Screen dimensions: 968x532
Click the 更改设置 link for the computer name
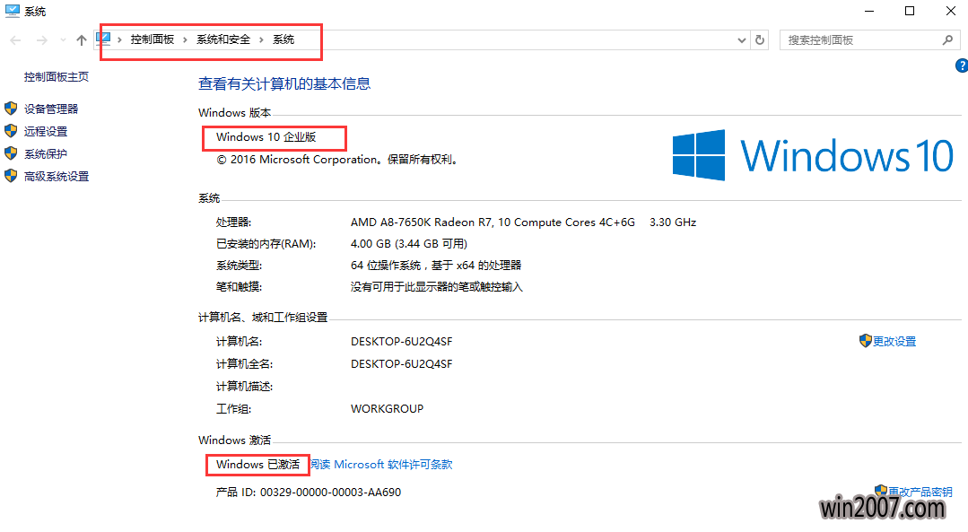click(x=894, y=342)
